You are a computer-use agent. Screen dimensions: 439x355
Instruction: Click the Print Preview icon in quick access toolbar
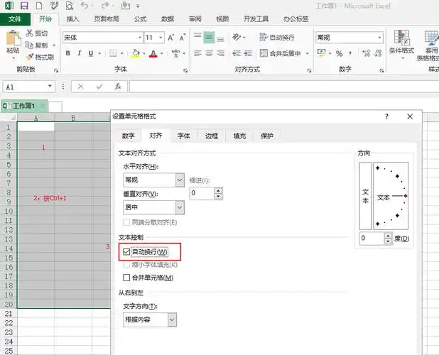point(69,6)
